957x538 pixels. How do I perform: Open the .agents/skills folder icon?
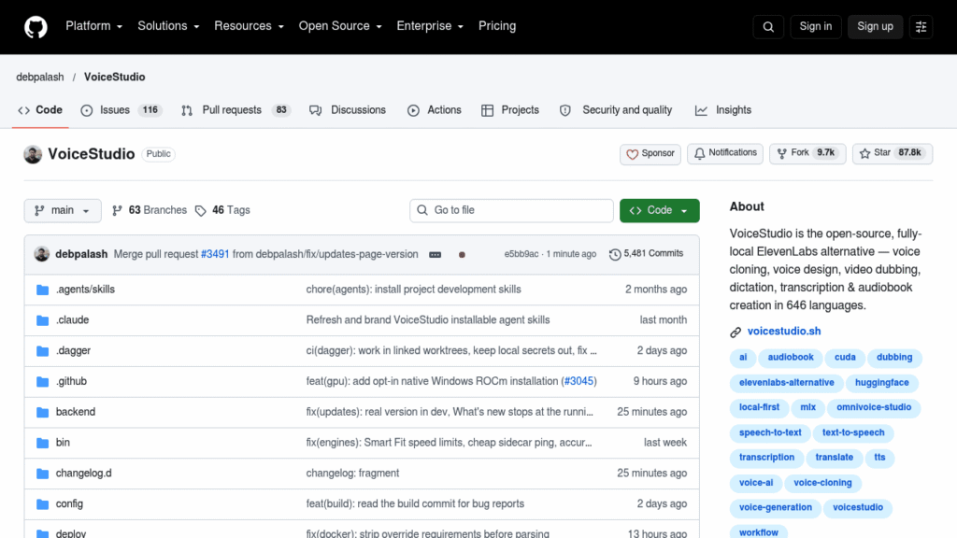[42, 290]
